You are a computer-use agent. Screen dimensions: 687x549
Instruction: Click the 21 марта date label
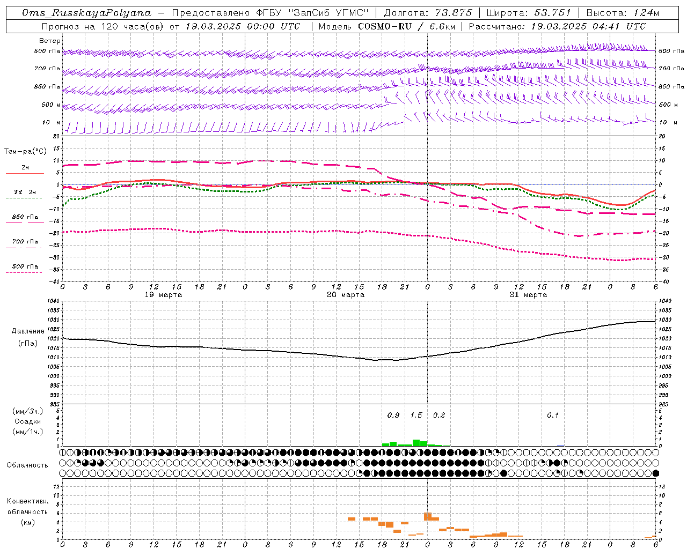(528, 295)
